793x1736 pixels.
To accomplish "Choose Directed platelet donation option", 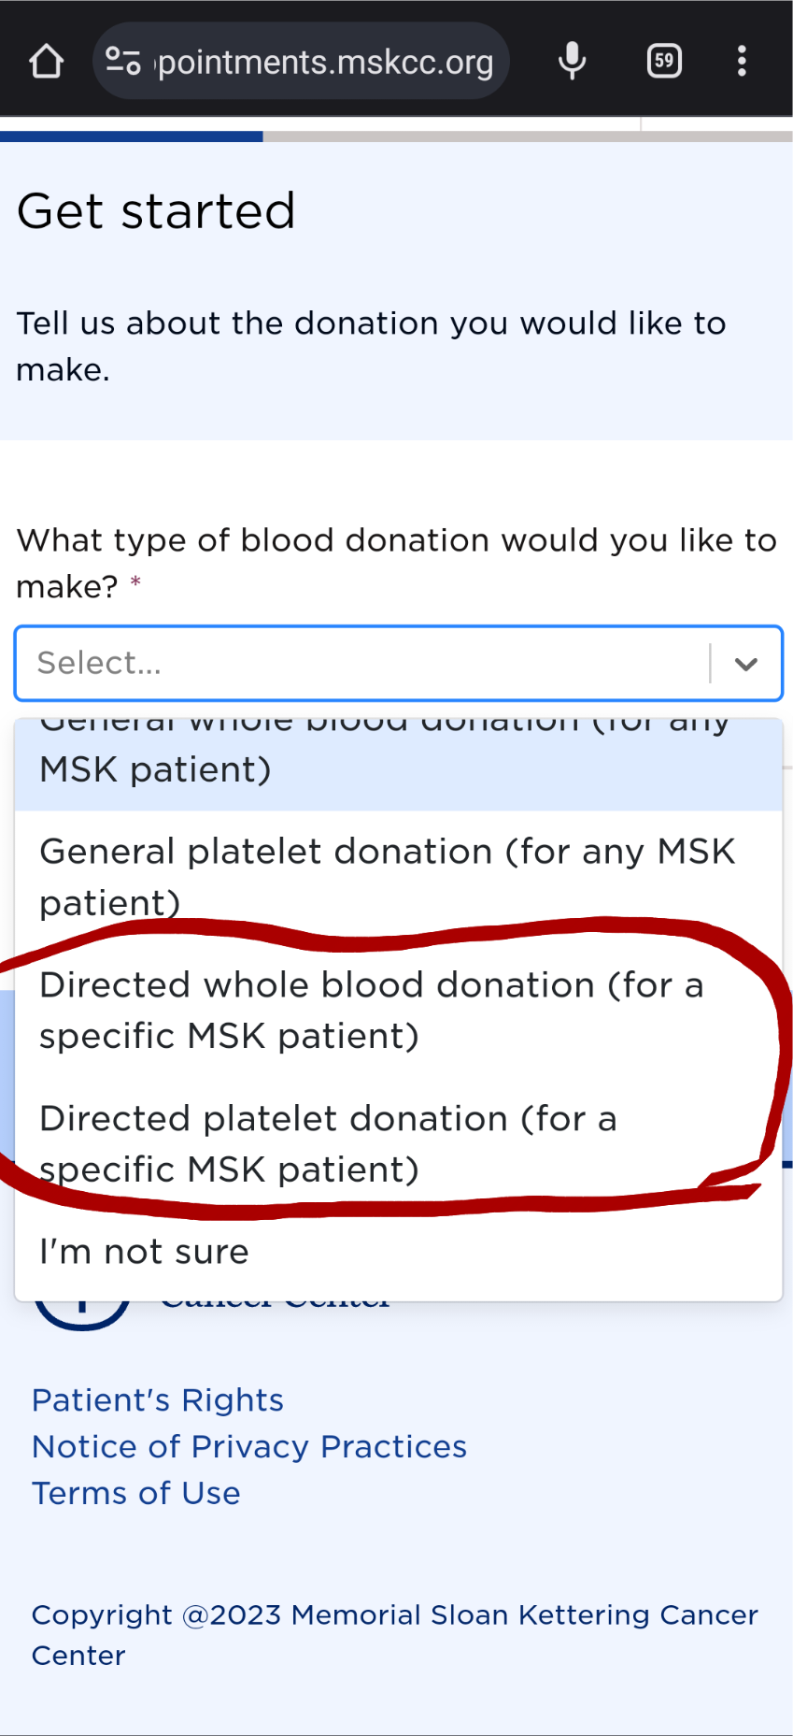I will pos(398,1143).
